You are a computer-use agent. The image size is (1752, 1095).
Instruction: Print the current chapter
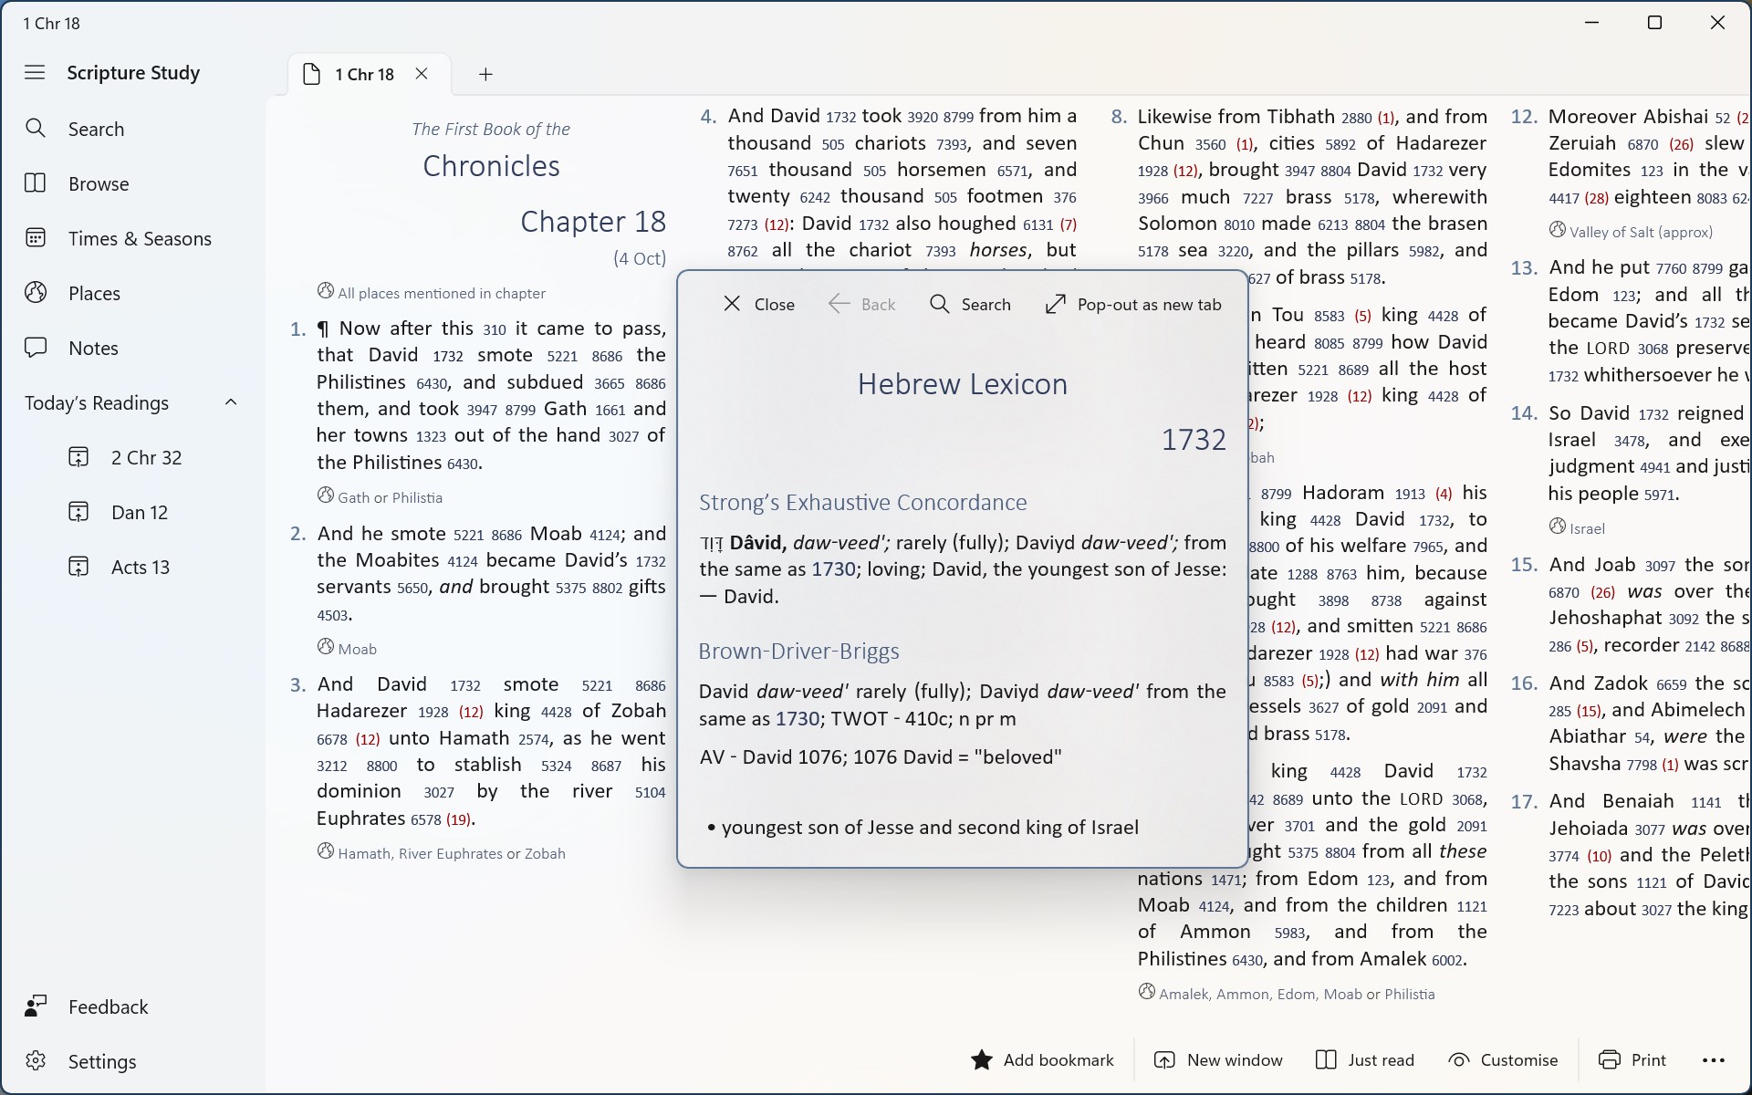pyautogui.click(x=1632, y=1059)
